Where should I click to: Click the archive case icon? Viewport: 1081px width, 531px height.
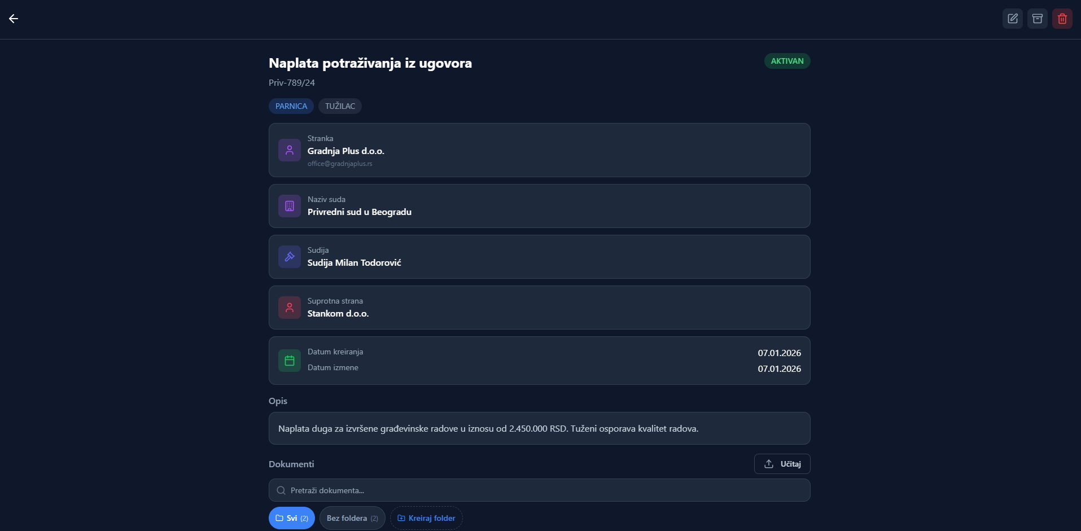tap(1038, 19)
